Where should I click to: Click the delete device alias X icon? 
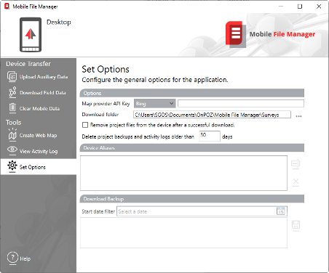[x=296, y=182]
